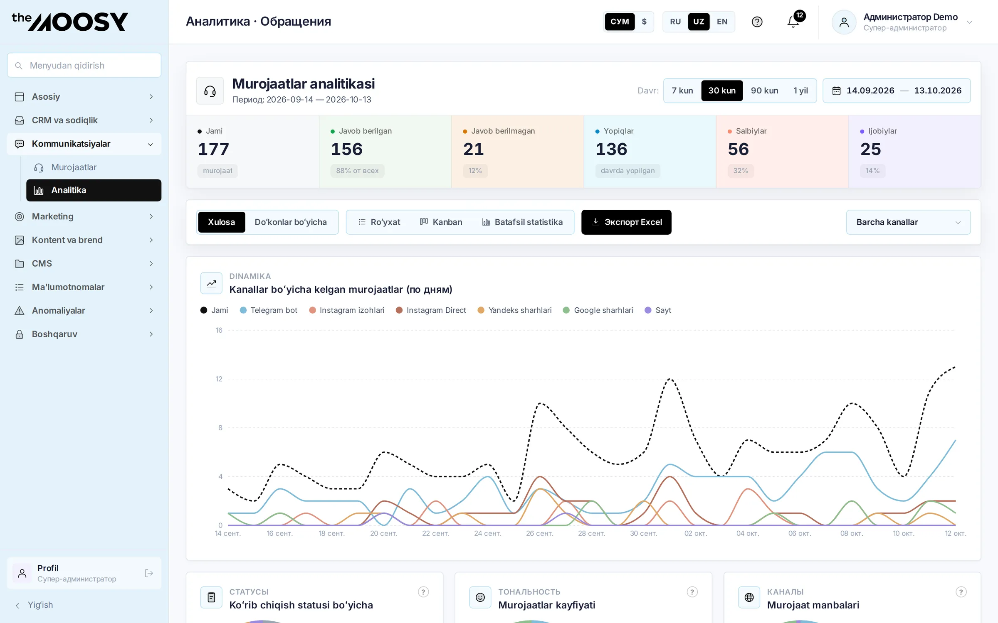
Task: Click the Тональность smiley icon
Action: pyautogui.click(x=480, y=597)
